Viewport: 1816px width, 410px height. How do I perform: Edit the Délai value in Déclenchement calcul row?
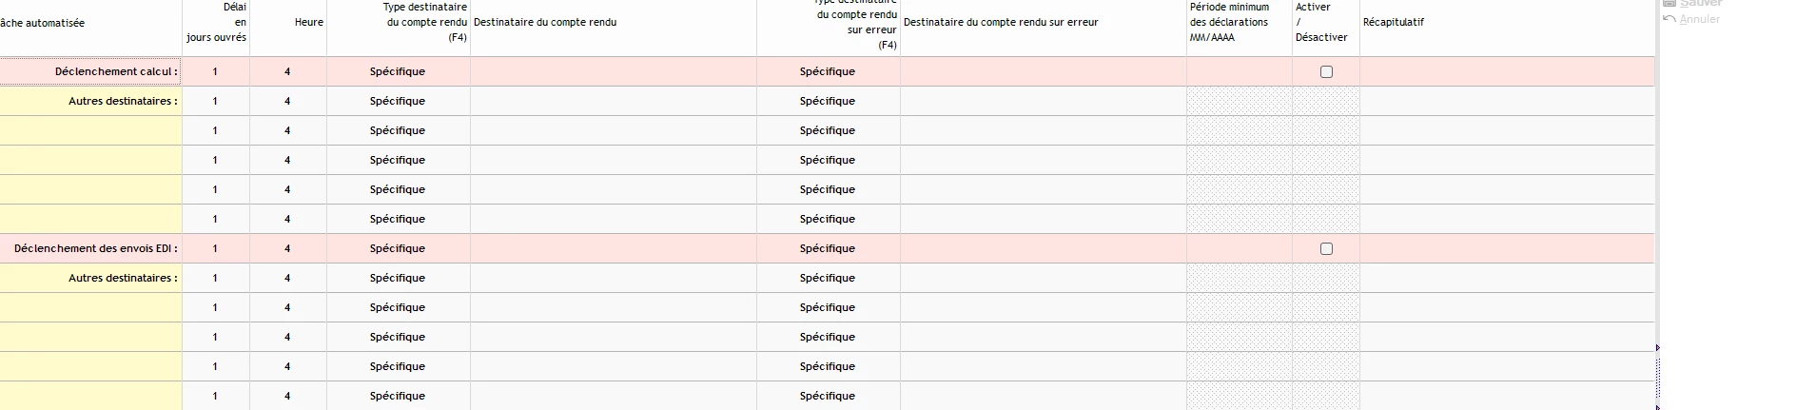click(x=215, y=71)
